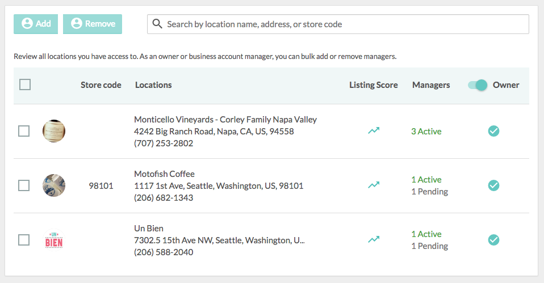Image resolution: width=544 pixels, height=283 pixels.
Task: View listing score trend for Motofish Coffee
Action: (x=374, y=185)
